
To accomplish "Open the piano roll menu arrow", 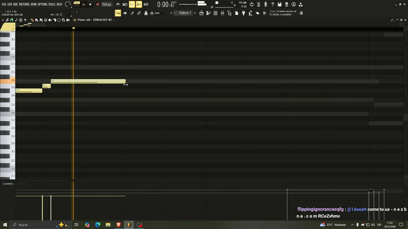I will pyautogui.click(x=3, y=20).
